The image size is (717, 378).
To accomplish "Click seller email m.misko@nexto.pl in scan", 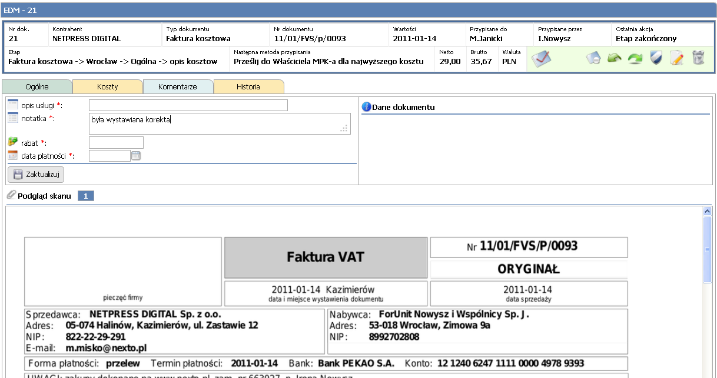I will click(x=106, y=348).
